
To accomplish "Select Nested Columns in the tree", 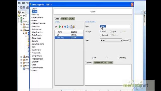I will [x=37, y=29].
